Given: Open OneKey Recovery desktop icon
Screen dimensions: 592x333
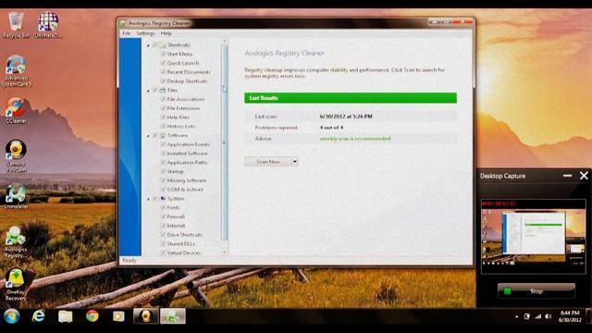Looking at the screenshot, I should pos(16,285).
